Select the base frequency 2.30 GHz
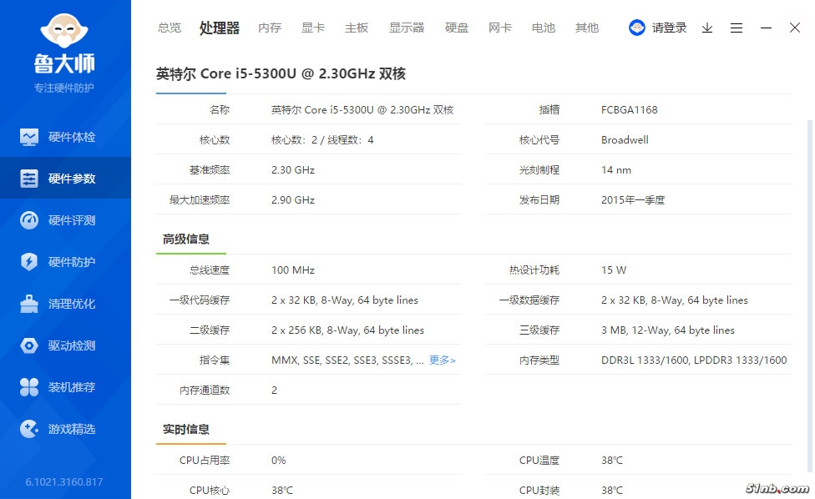This screenshot has width=815, height=499. 293,169
